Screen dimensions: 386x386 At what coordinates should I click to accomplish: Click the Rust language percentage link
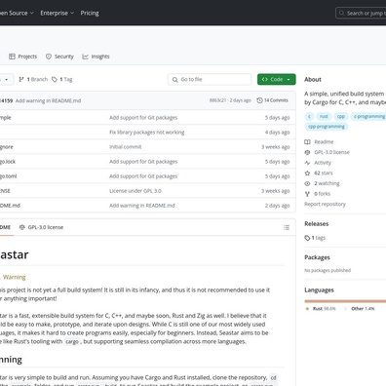(x=324, y=309)
